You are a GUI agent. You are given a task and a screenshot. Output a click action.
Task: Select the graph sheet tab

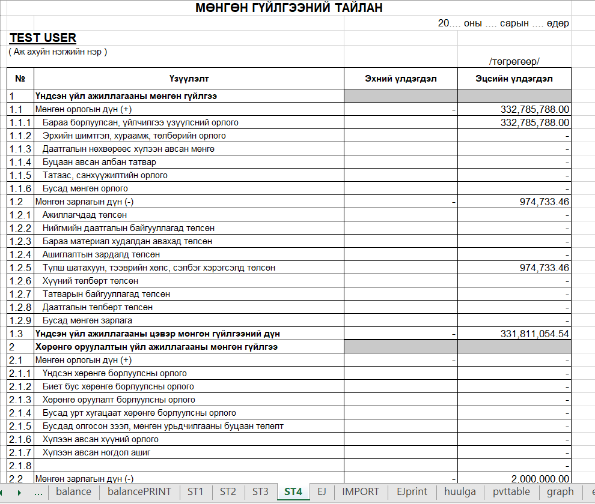[x=560, y=491]
